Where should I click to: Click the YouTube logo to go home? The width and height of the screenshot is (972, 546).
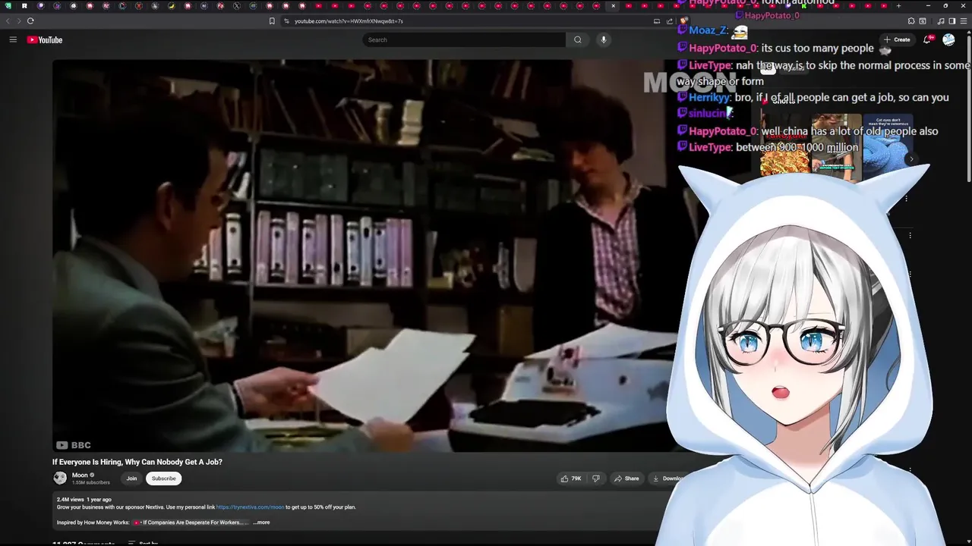(45, 39)
